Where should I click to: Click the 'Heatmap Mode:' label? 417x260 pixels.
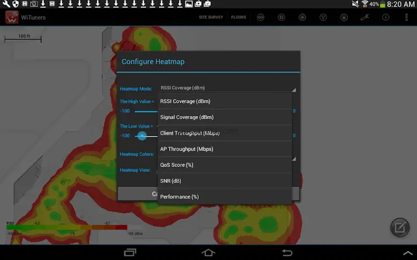136,89
